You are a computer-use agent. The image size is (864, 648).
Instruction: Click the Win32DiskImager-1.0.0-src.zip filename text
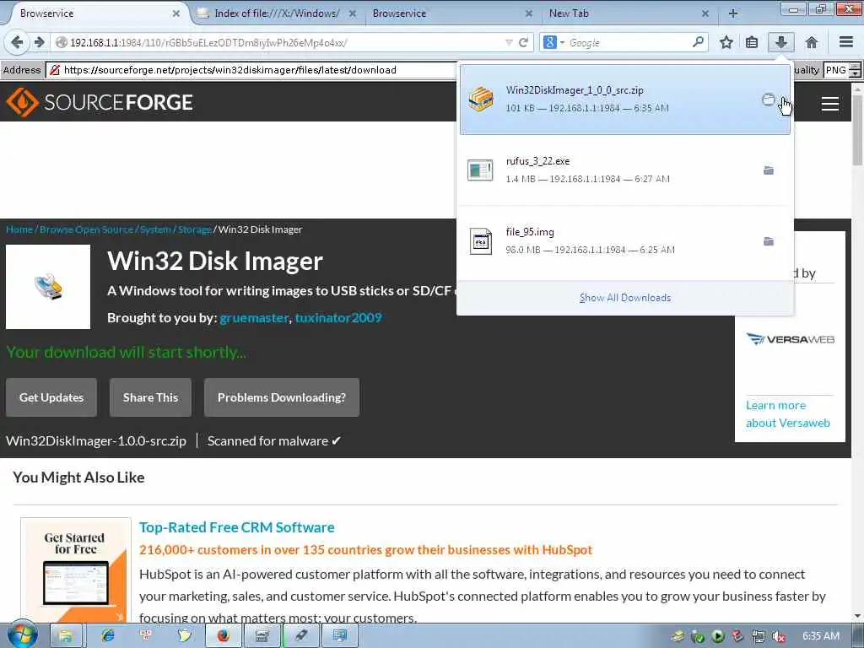pos(96,440)
